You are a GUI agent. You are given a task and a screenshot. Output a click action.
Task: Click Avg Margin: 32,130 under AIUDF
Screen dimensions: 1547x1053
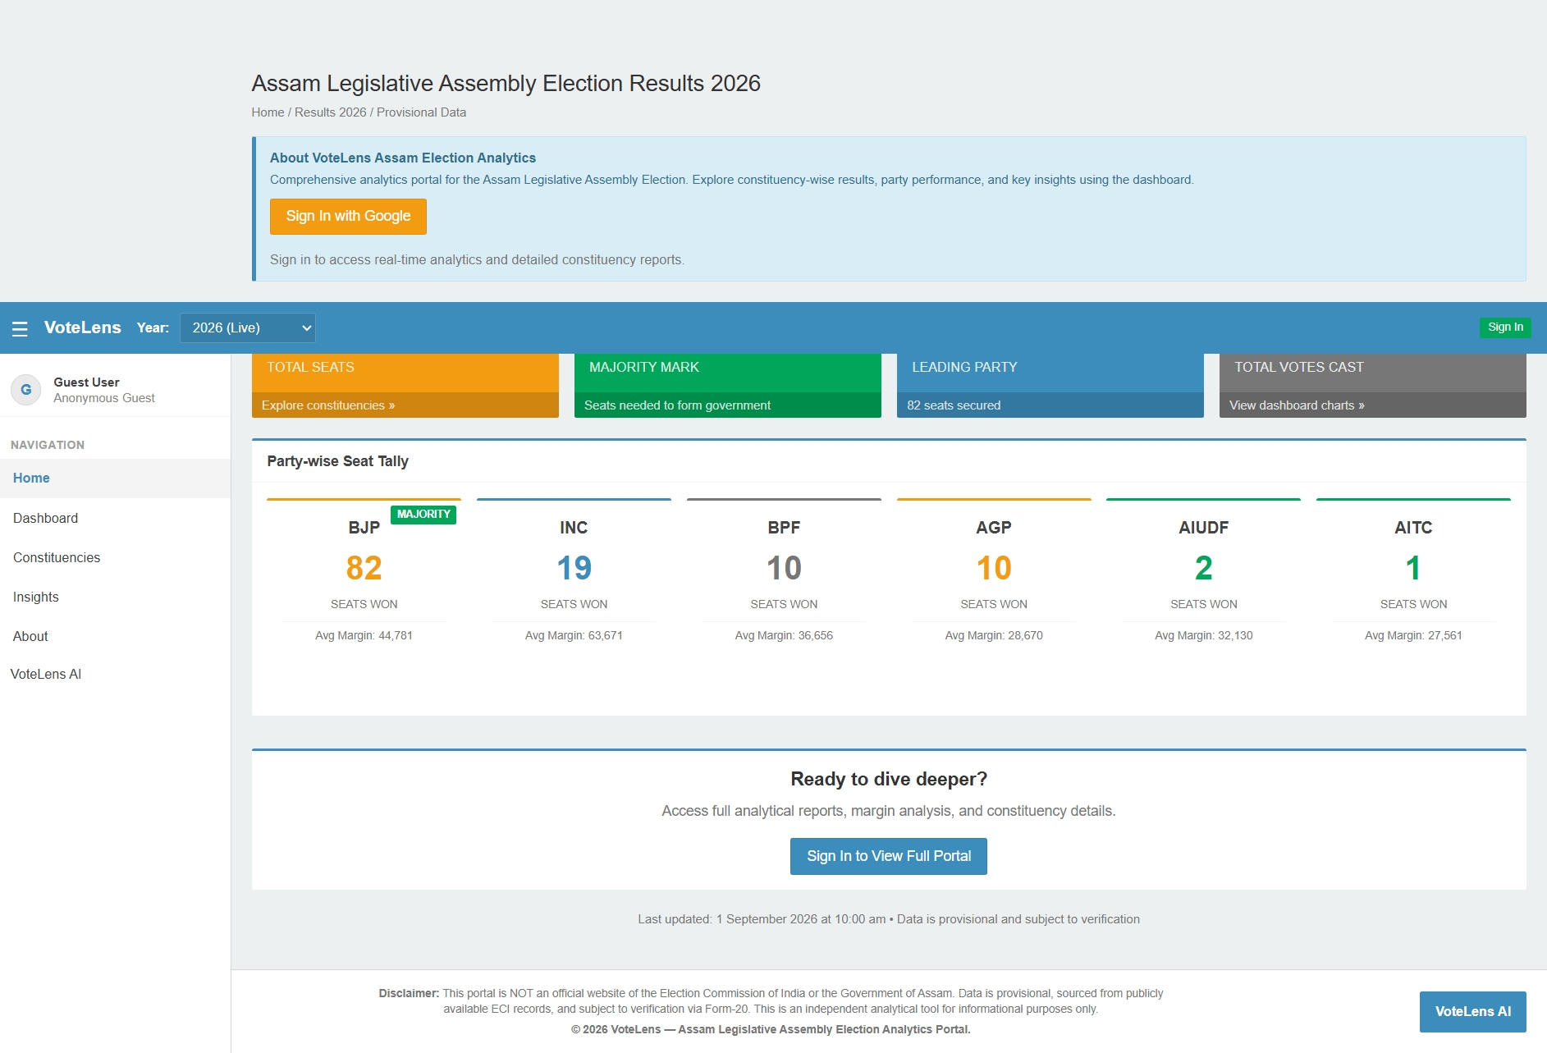pos(1203,635)
